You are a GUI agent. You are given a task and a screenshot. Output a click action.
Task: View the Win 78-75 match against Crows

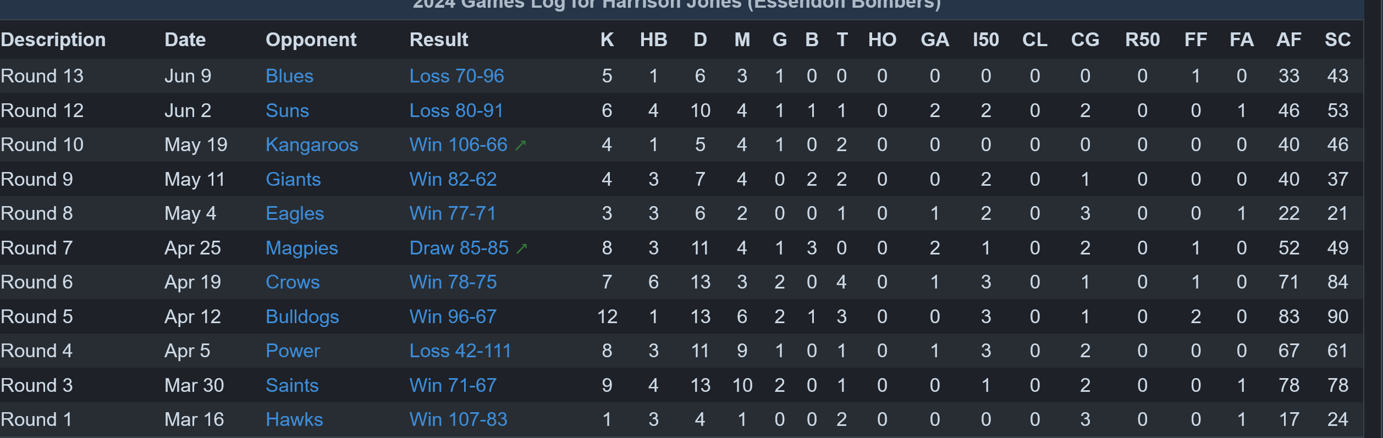(453, 282)
